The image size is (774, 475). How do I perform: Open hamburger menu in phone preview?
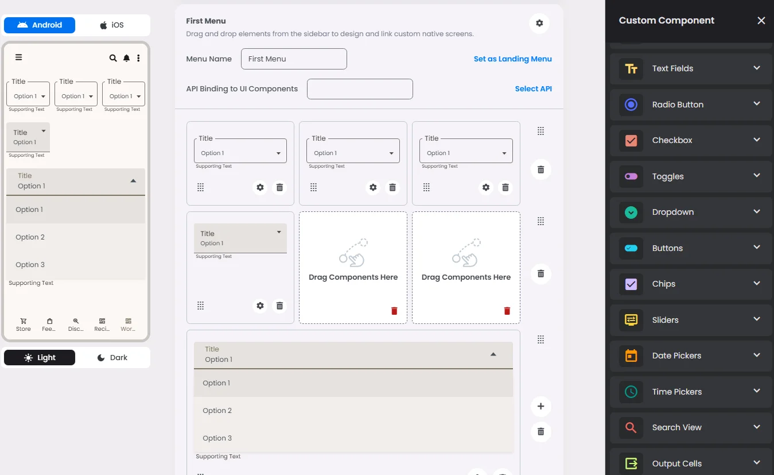click(19, 57)
